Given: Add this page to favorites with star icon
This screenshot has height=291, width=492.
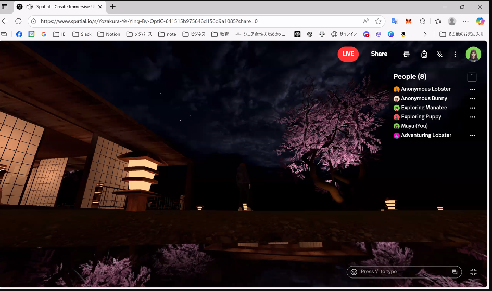Looking at the screenshot, I should 379,21.
